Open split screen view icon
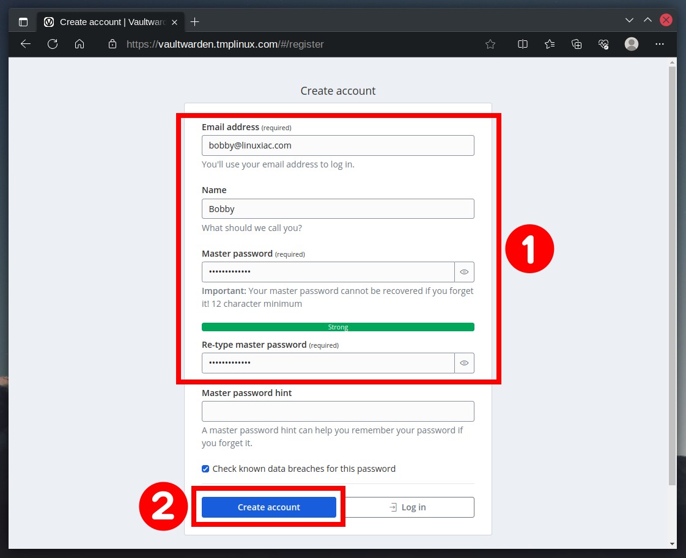686x558 pixels. [522, 44]
